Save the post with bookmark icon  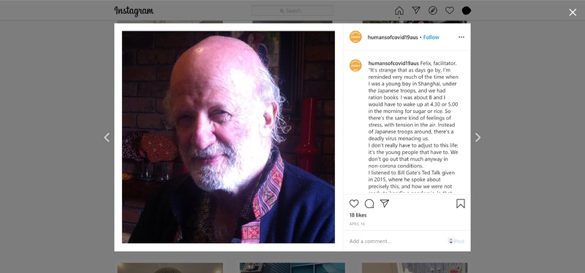click(461, 204)
